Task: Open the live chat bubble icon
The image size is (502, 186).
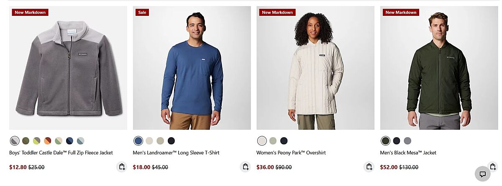Action: click(482, 174)
